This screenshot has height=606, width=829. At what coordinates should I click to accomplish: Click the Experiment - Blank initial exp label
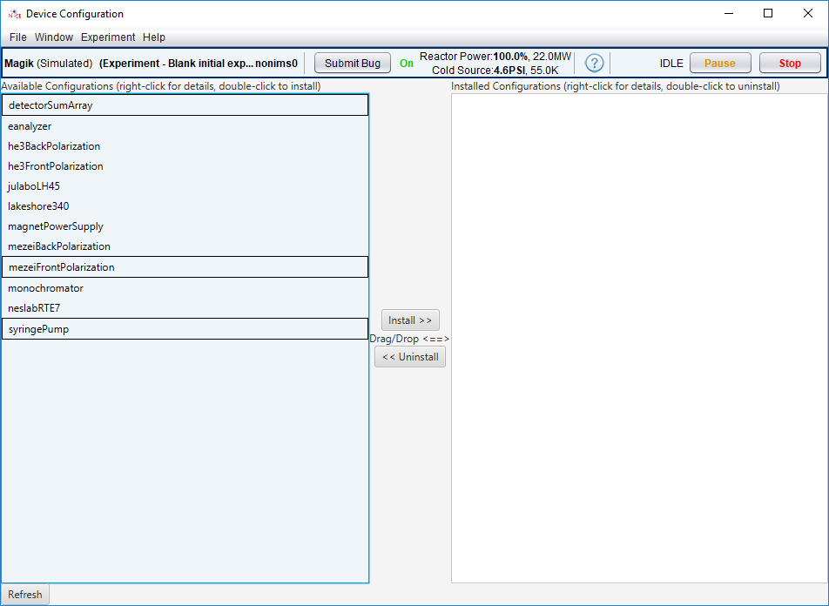click(x=199, y=64)
